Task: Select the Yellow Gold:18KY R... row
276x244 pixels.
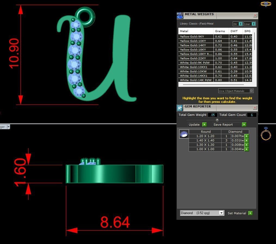Action: [215, 54]
